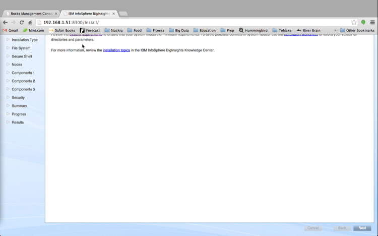Open the Forecast bookmark
The height and width of the screenshot is (236, 378).
pos(90,30)
